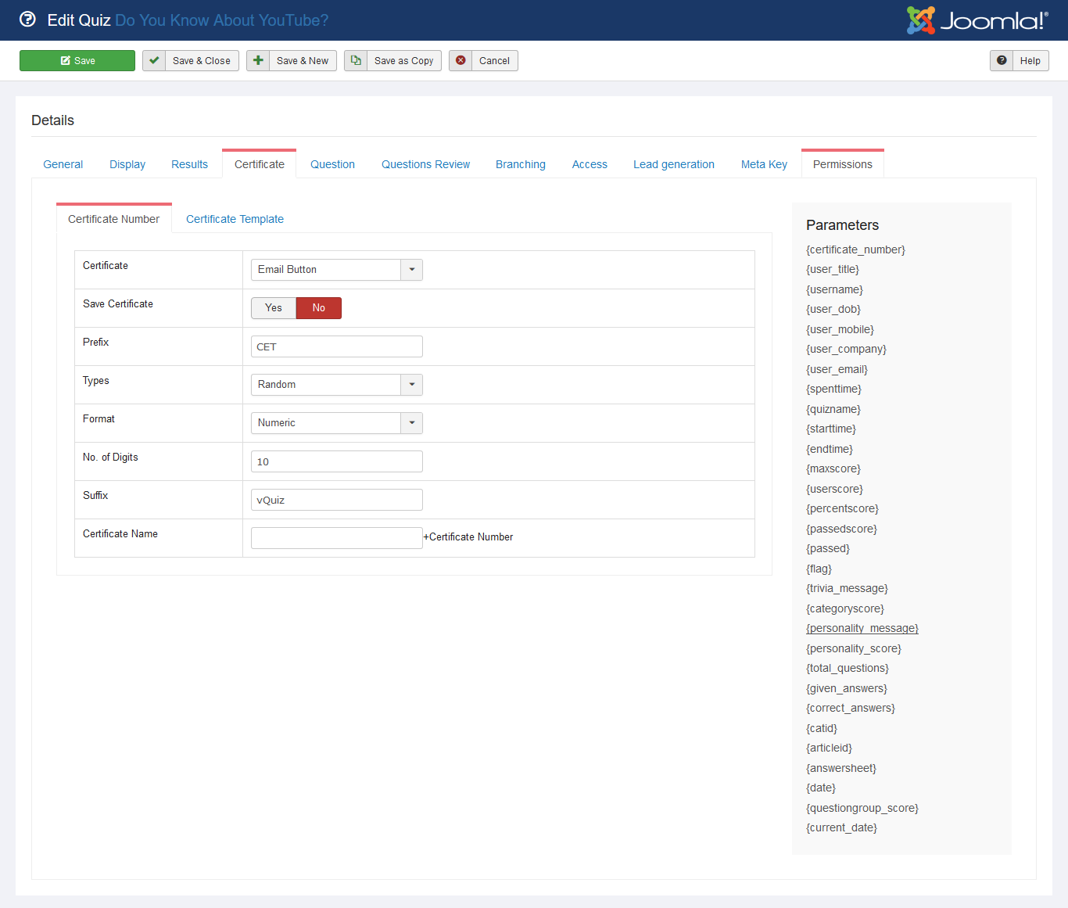Click the checkmark icon beside Save & Close
Viewport: 1068px width, 908px height.
tap(154, 61)
